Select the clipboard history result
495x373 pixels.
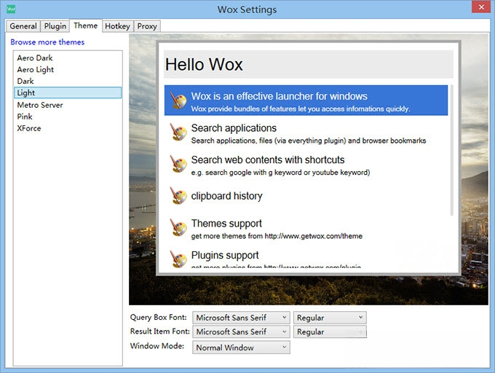[306, 196]
